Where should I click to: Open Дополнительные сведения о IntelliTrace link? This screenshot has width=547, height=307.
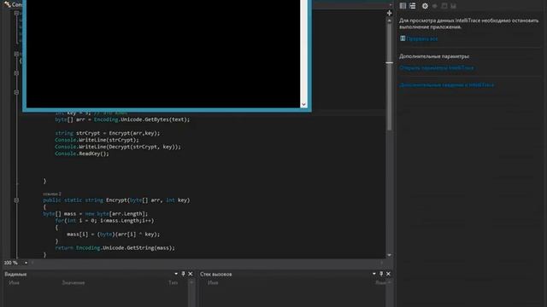click(x=446, y=85)
